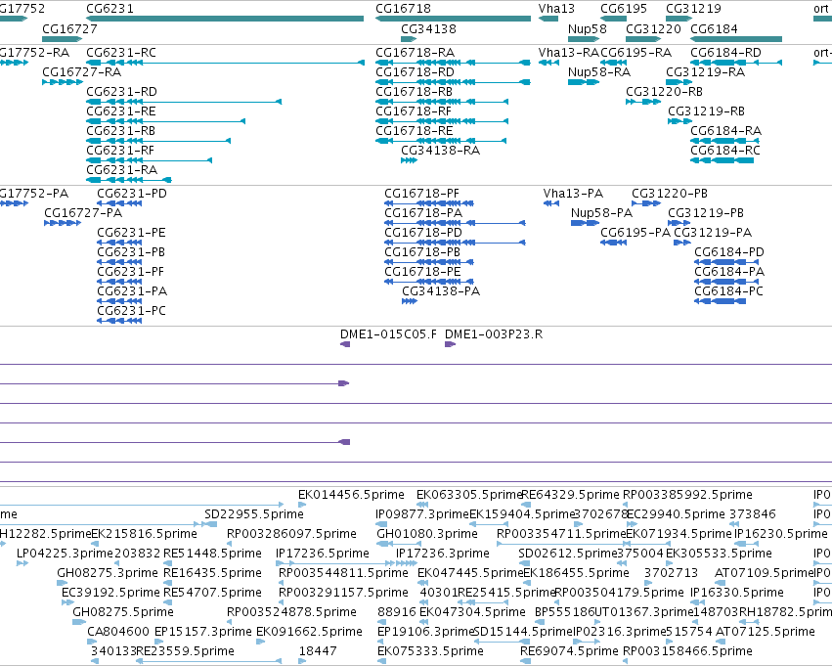Select transcript CG6231-RD
The image size is (832, 666).
[x=184, y=102]
